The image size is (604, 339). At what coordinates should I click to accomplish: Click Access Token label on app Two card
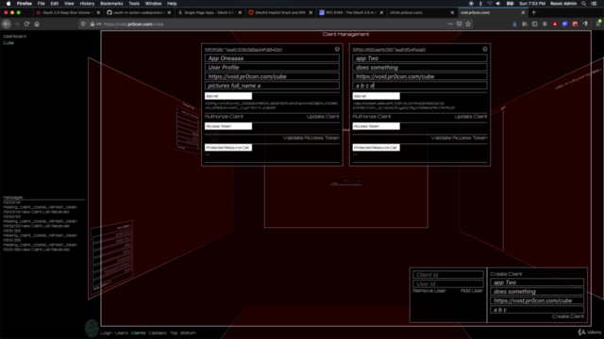pyautogui.click(x=376, y=126)
